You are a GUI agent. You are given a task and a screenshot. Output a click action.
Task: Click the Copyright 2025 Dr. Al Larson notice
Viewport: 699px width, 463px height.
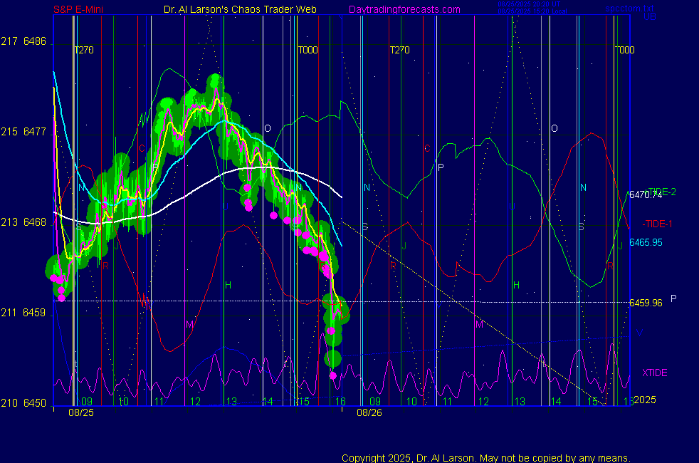click(485, 458)
